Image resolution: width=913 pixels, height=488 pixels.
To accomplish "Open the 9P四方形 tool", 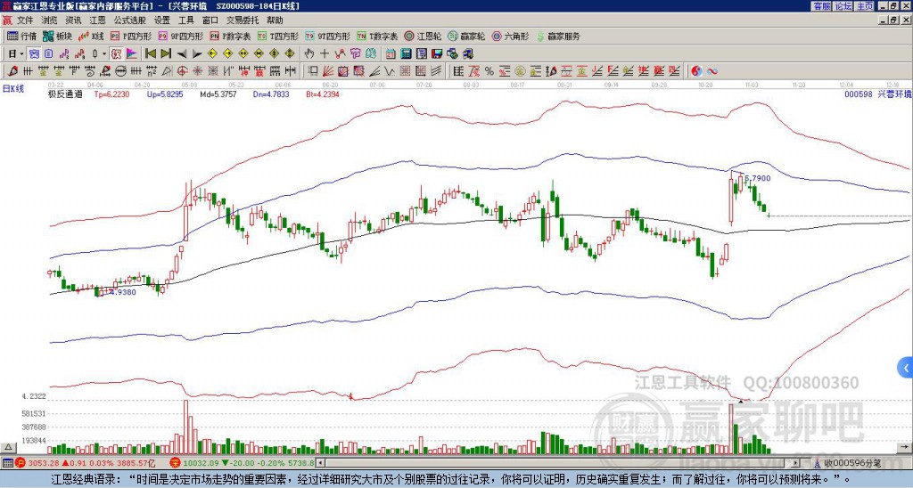I will point(180,36).
